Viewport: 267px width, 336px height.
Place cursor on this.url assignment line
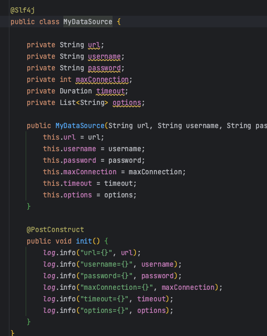tap(73, 138)
